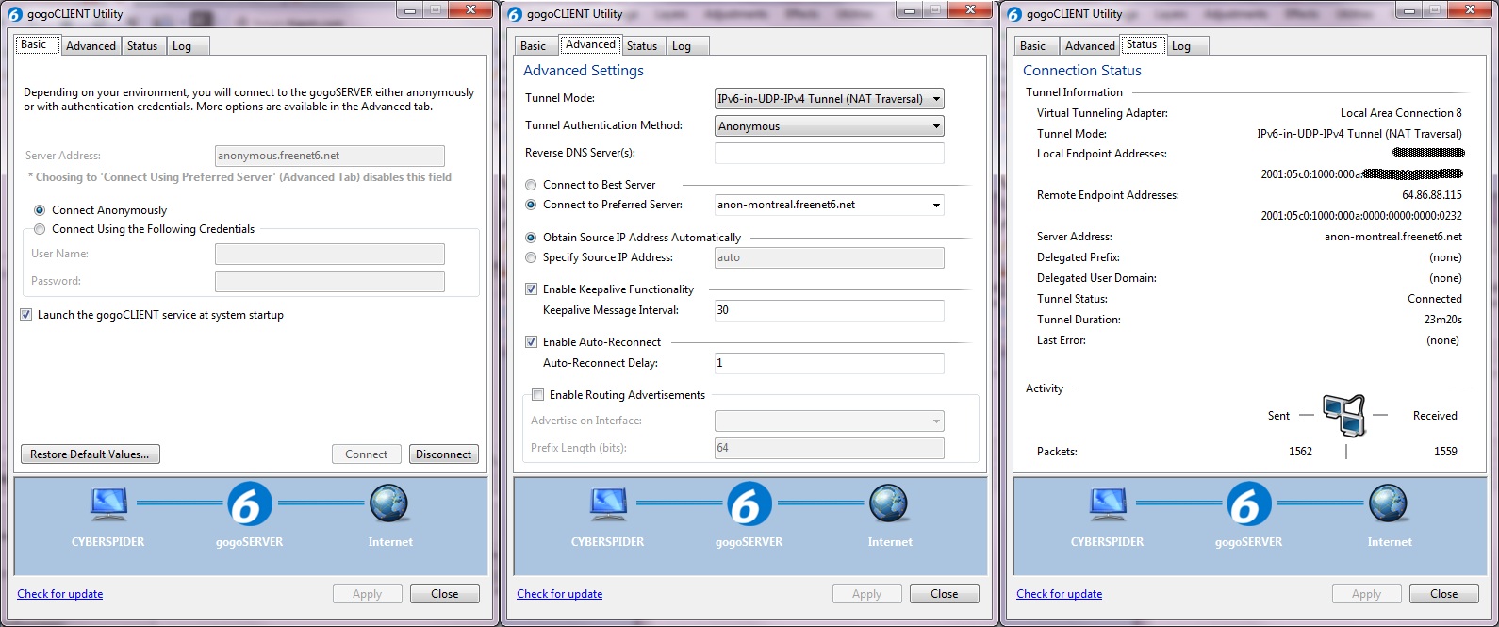Click the gogoSERVER icon in Connection Status window
1499x627 pixels.
pos(1248,504)
